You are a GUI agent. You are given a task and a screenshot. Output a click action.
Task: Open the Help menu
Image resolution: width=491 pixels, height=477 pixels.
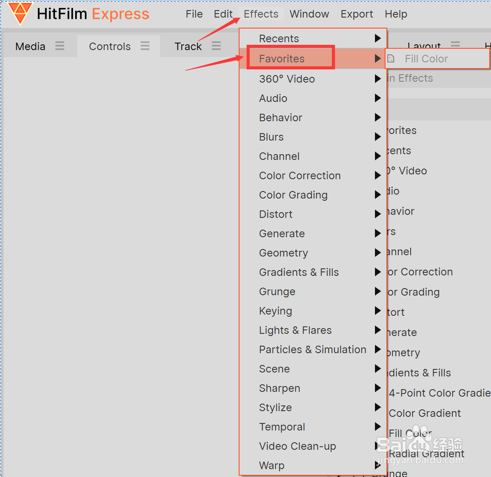396,14
